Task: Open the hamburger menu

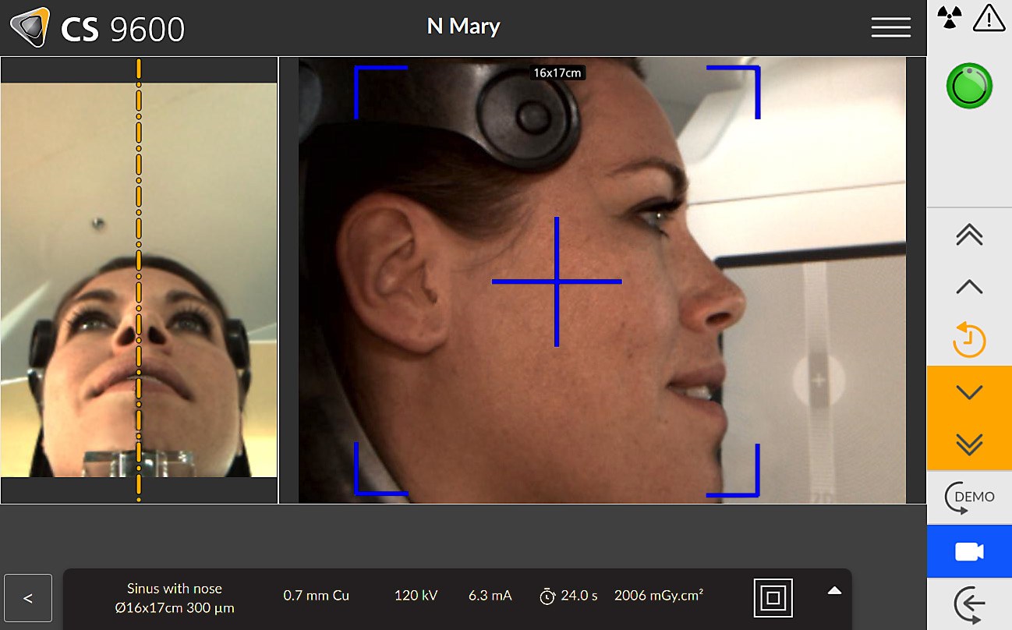Action: [x=891, y=27]
